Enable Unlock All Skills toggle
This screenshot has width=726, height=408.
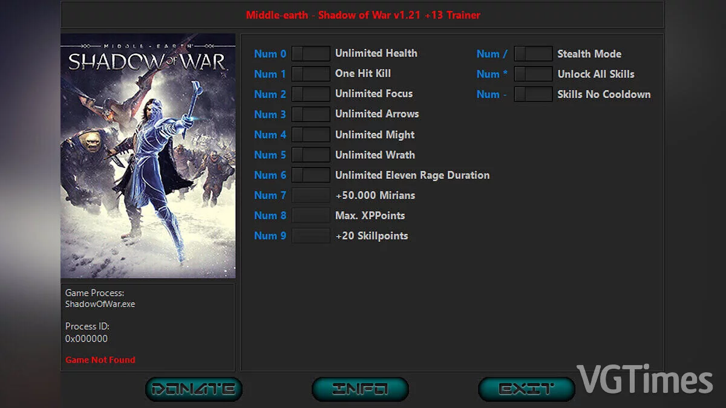(x=533, y=74)
